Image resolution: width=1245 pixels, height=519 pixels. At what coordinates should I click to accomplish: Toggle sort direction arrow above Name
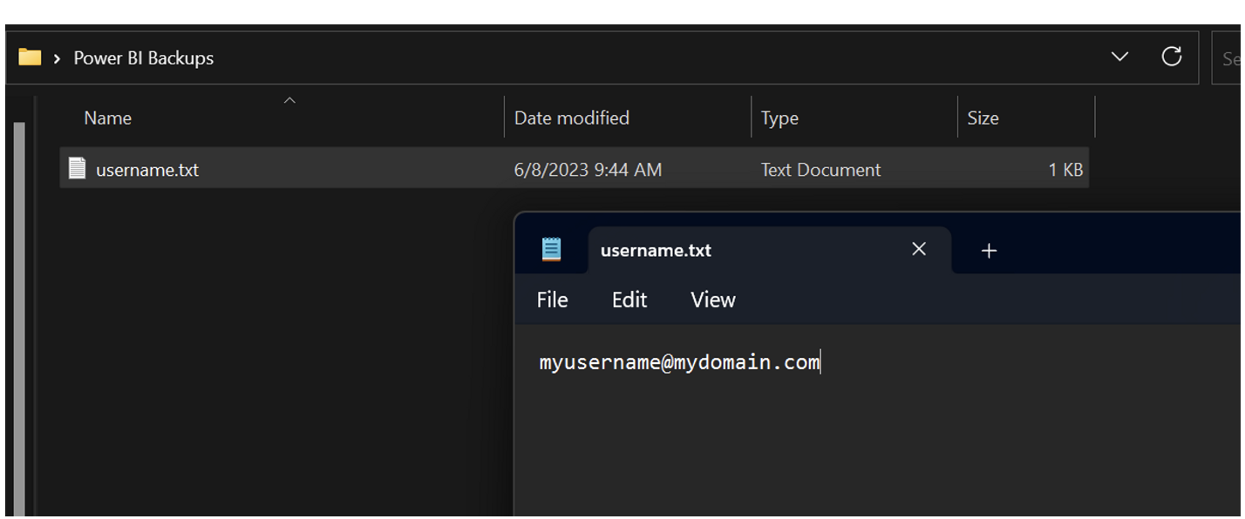[290, 100]
